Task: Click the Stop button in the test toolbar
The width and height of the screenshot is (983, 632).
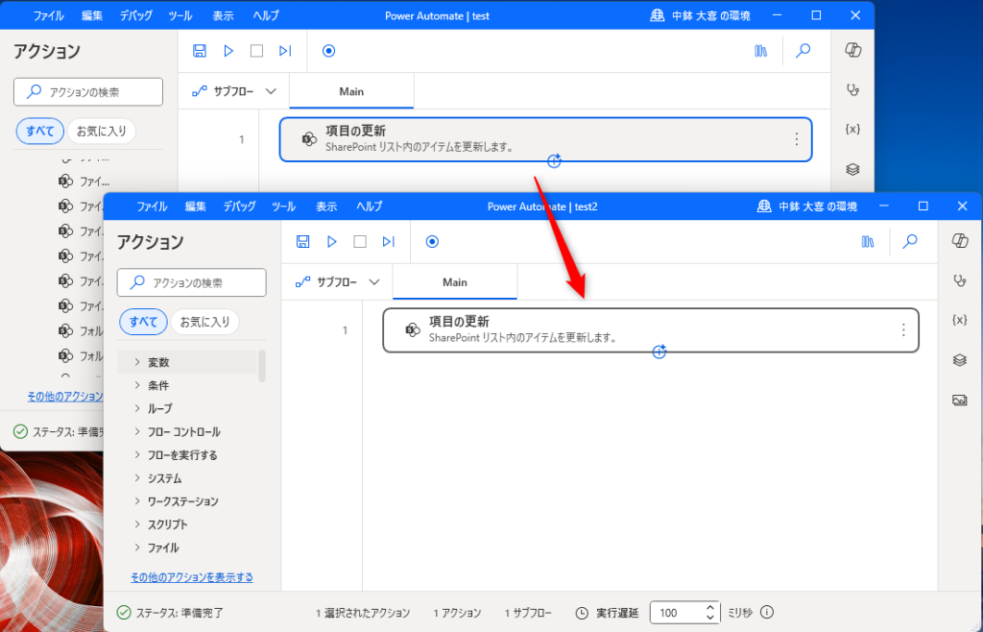Action: pyautogui.click(x=256, y=51)
